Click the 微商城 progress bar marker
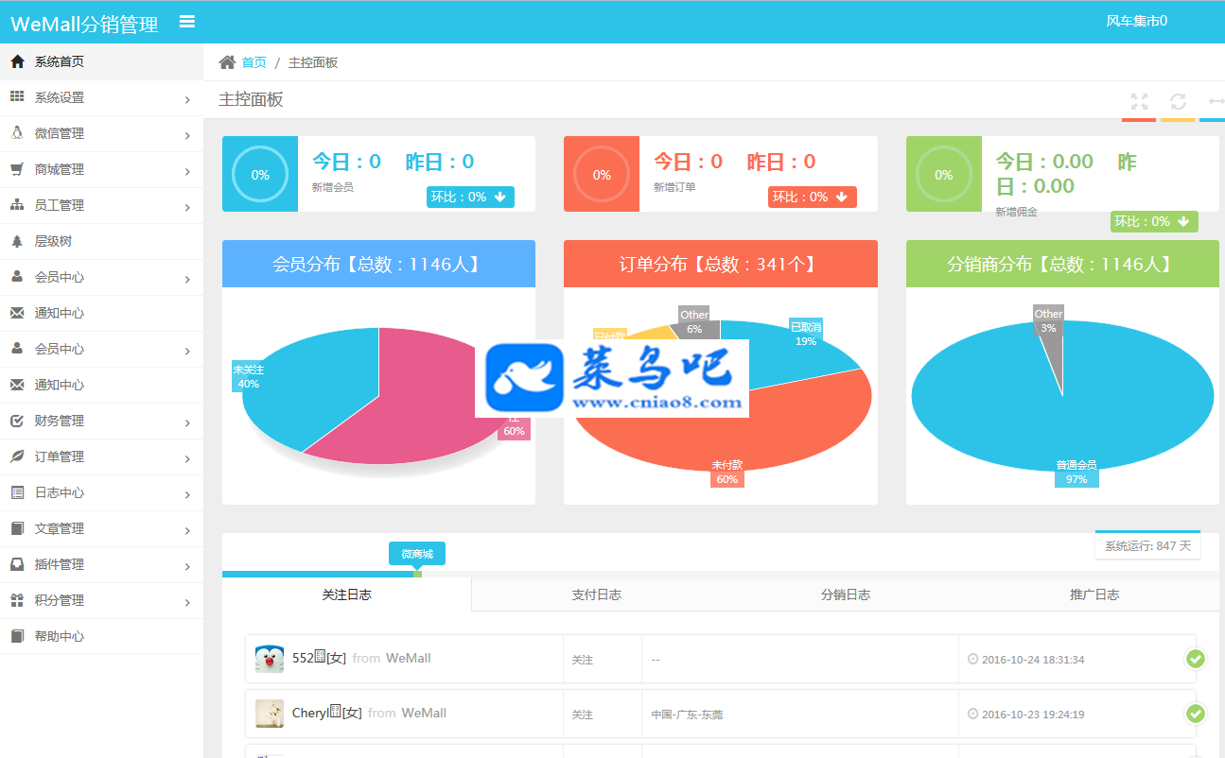Screen dimensions: 1225x758 point(417,554)
